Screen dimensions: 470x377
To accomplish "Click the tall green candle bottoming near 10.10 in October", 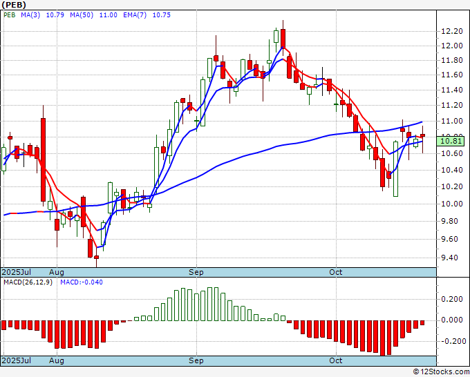I will (395, 169).
